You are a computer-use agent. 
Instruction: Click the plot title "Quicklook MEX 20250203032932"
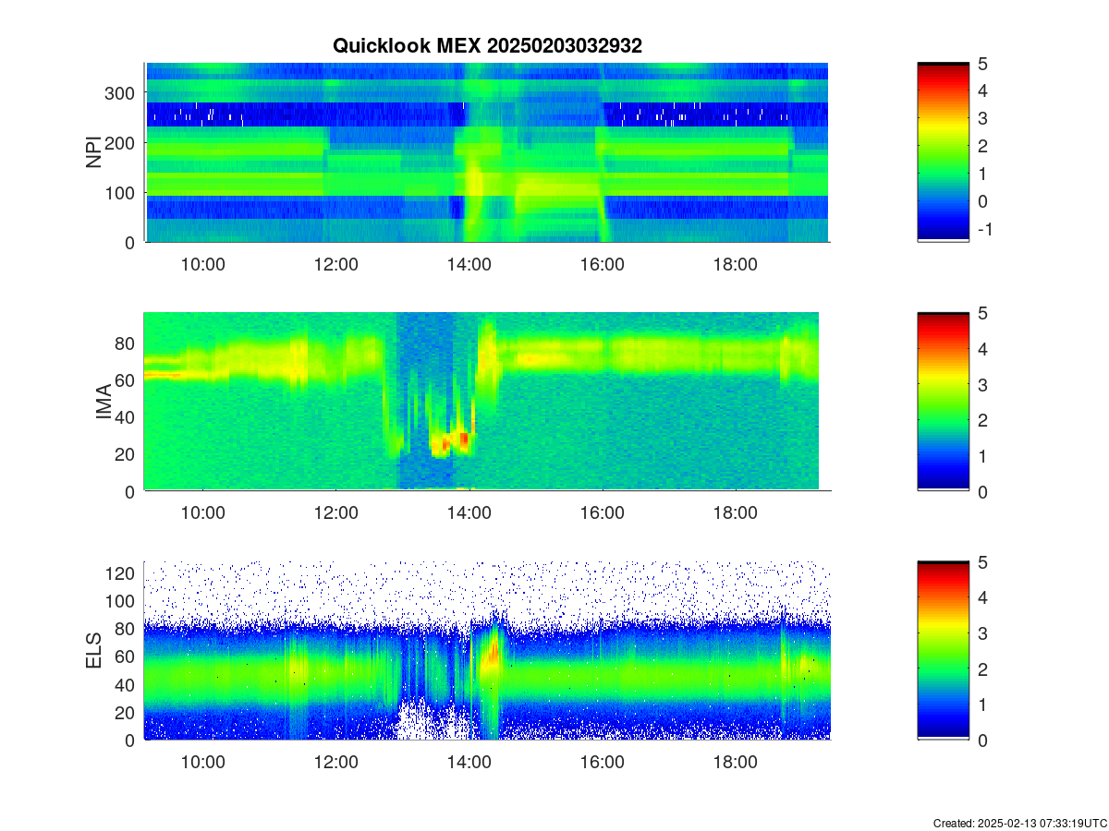click(x=487, y=45)
